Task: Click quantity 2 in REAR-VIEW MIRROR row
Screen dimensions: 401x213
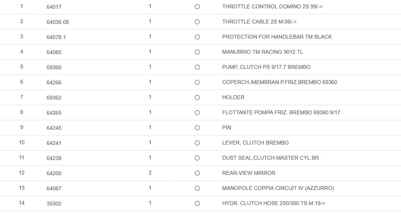Action: click(x=150, y=173)
